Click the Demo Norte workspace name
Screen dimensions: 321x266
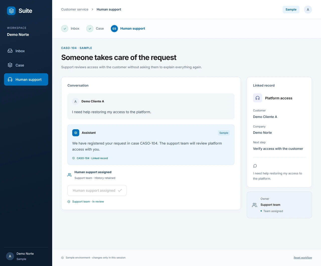[18, 35]
